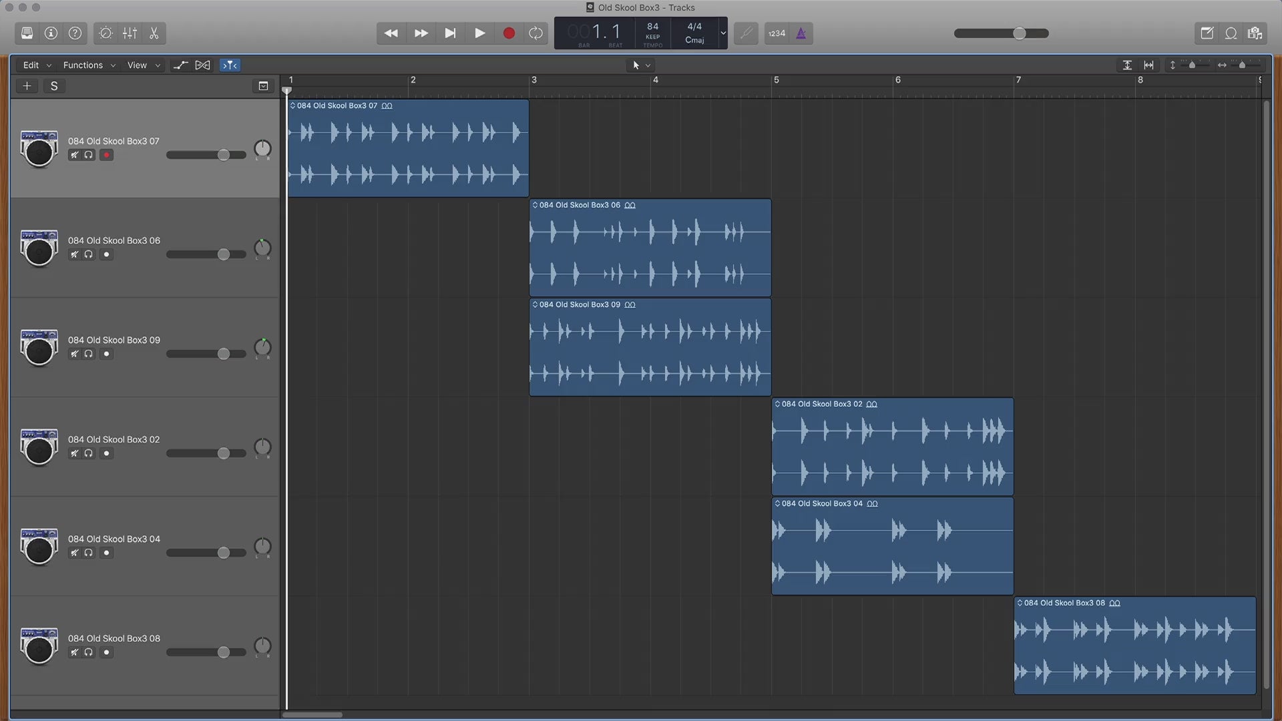
Task: Toggle the count-in 1234 button
Action: 777,33
